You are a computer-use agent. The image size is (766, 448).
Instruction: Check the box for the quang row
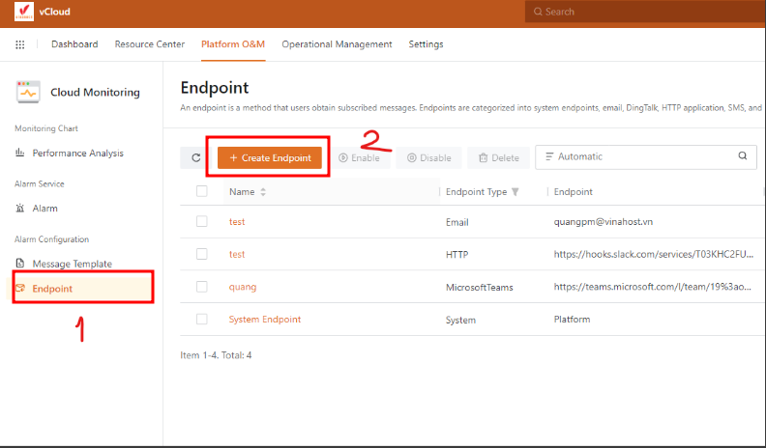202,287
